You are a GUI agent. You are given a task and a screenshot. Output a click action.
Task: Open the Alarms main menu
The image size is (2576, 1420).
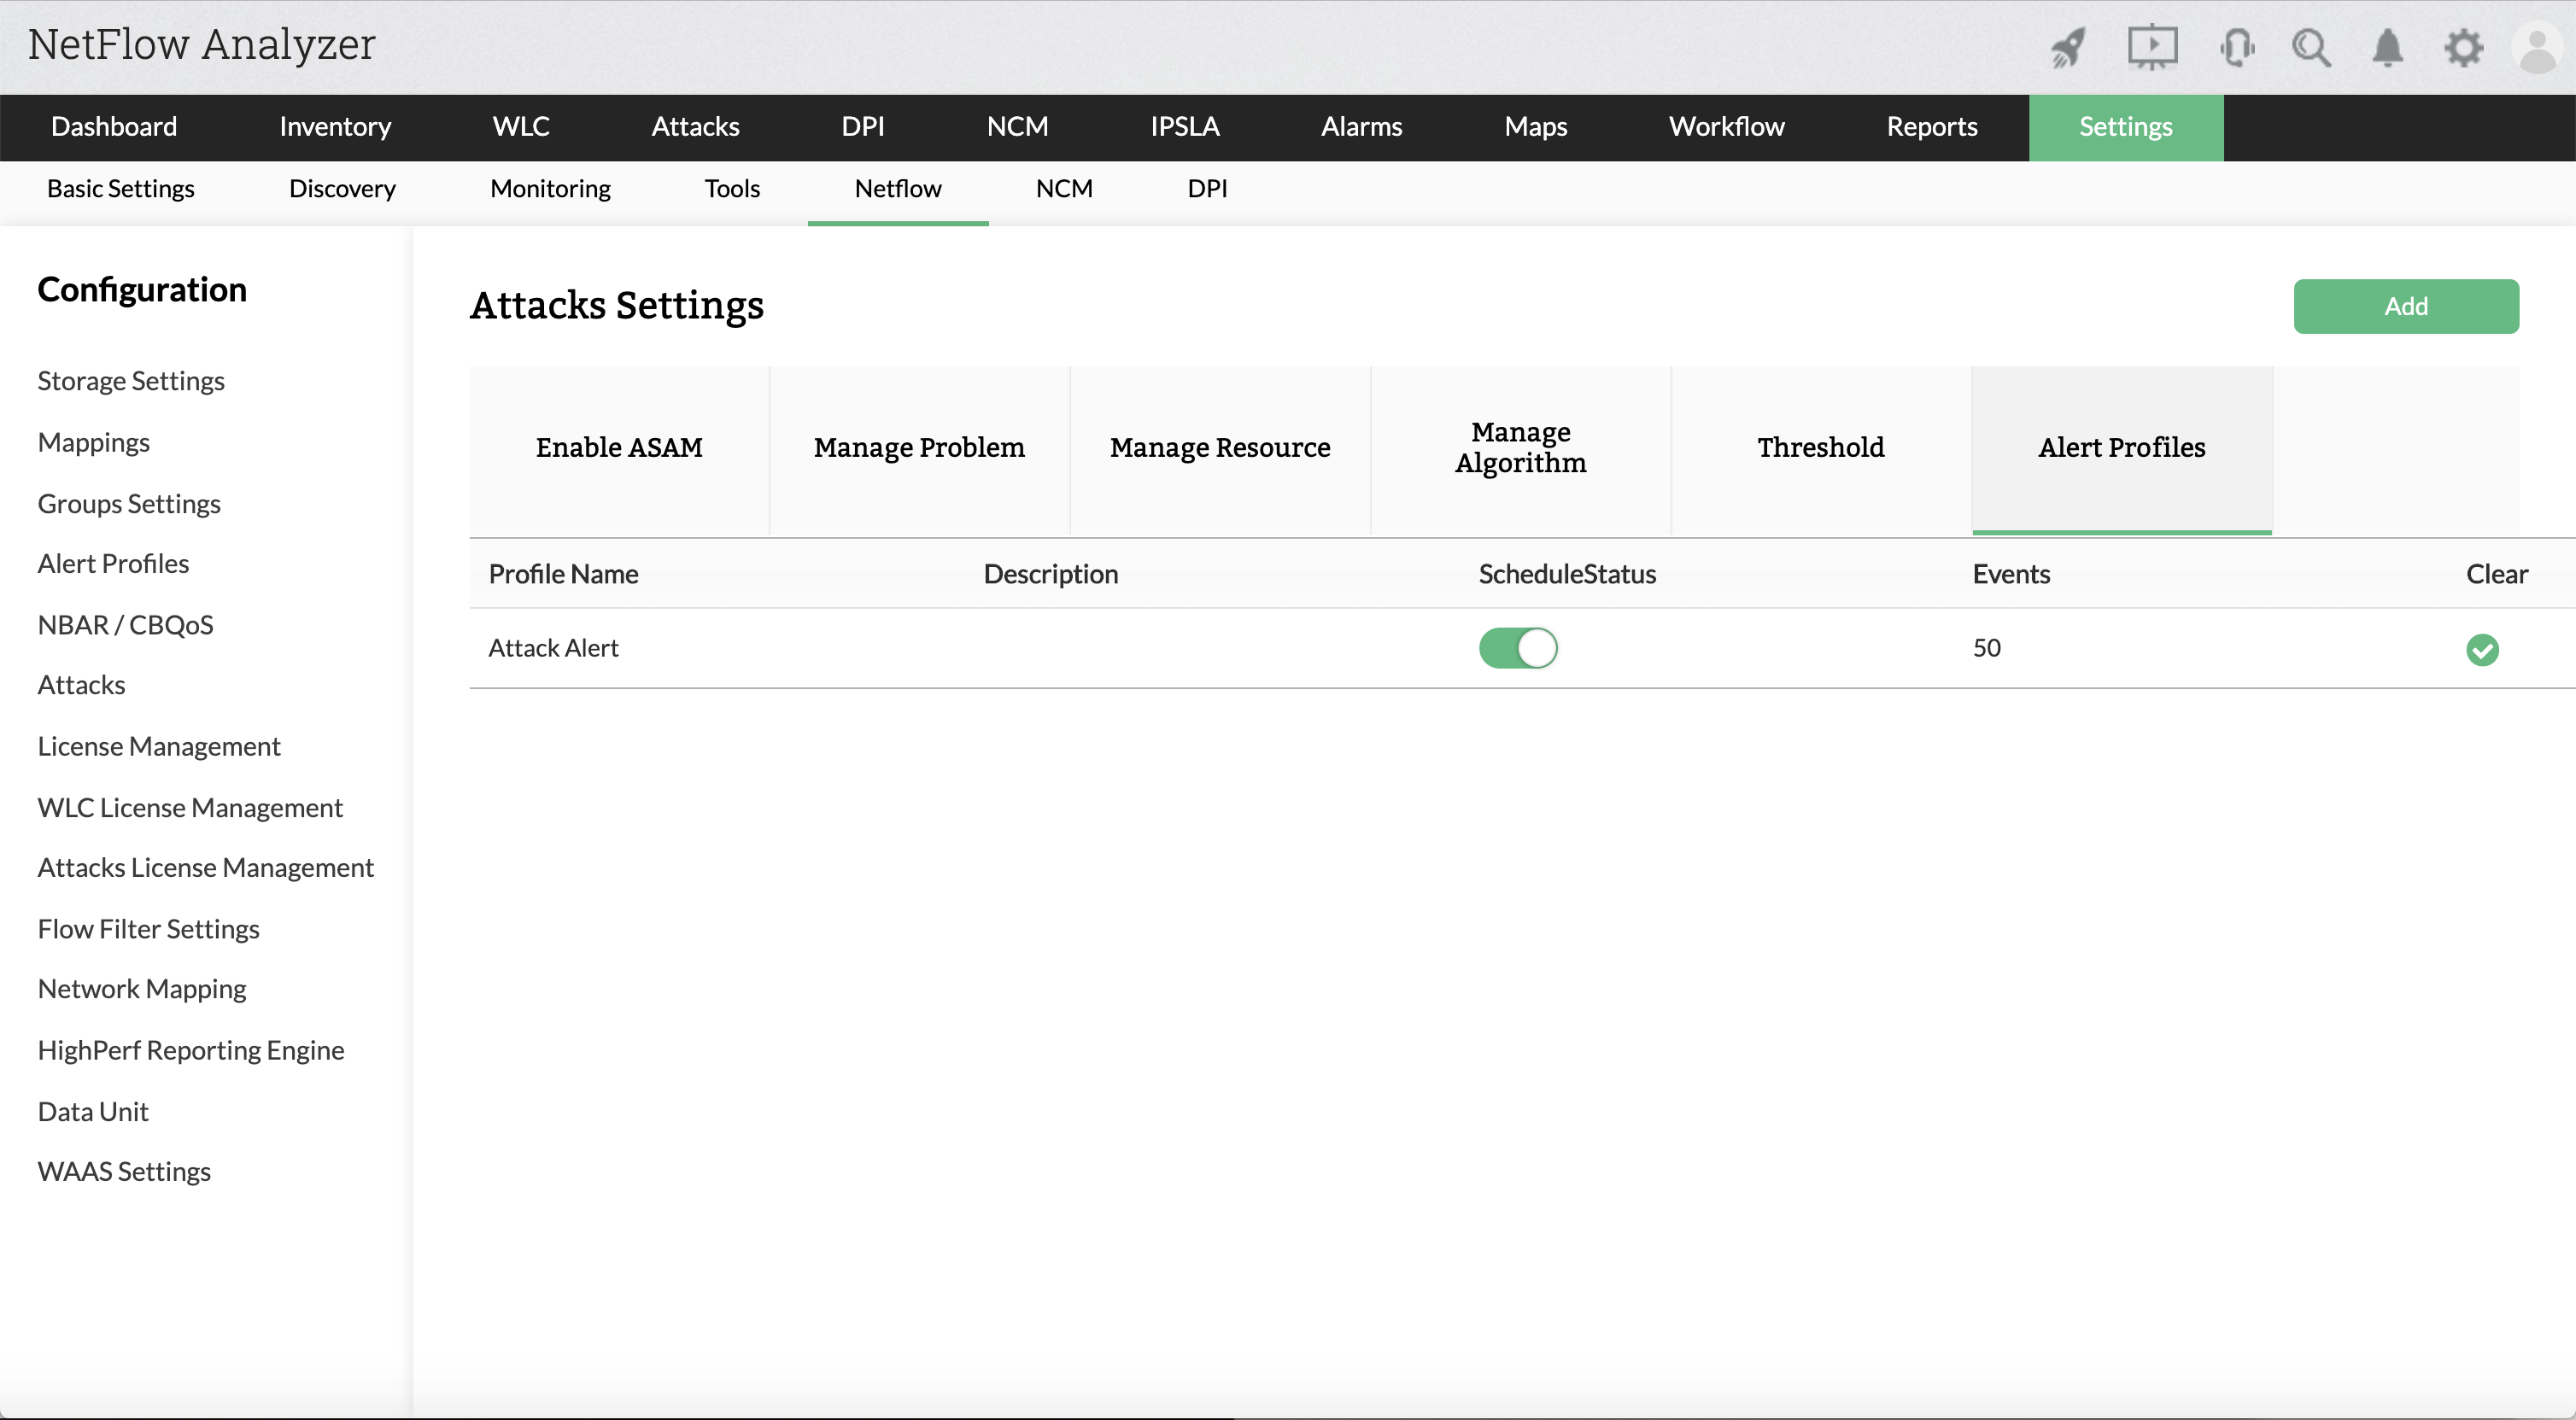click(x=1361, y=127)
